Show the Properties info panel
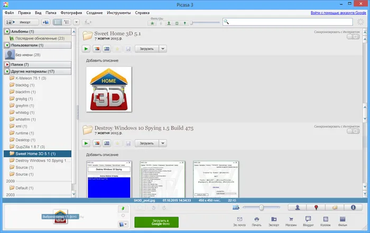 pyautogui.click(x=353, y=207)
